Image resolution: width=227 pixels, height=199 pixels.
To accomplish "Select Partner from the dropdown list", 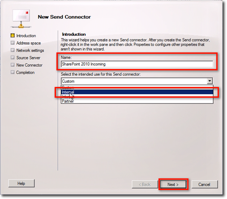I will tap(137, 101).
